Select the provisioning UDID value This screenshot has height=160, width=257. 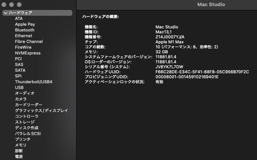coord(187,77)
